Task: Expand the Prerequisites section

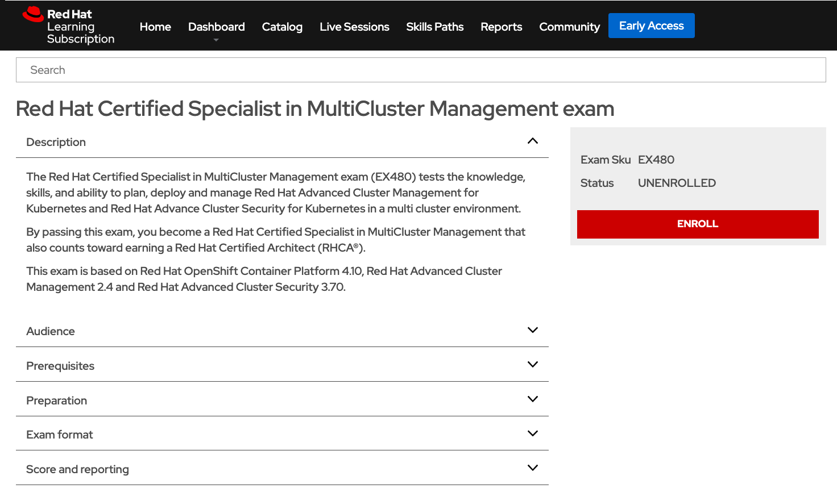Action: coord(533,364)
